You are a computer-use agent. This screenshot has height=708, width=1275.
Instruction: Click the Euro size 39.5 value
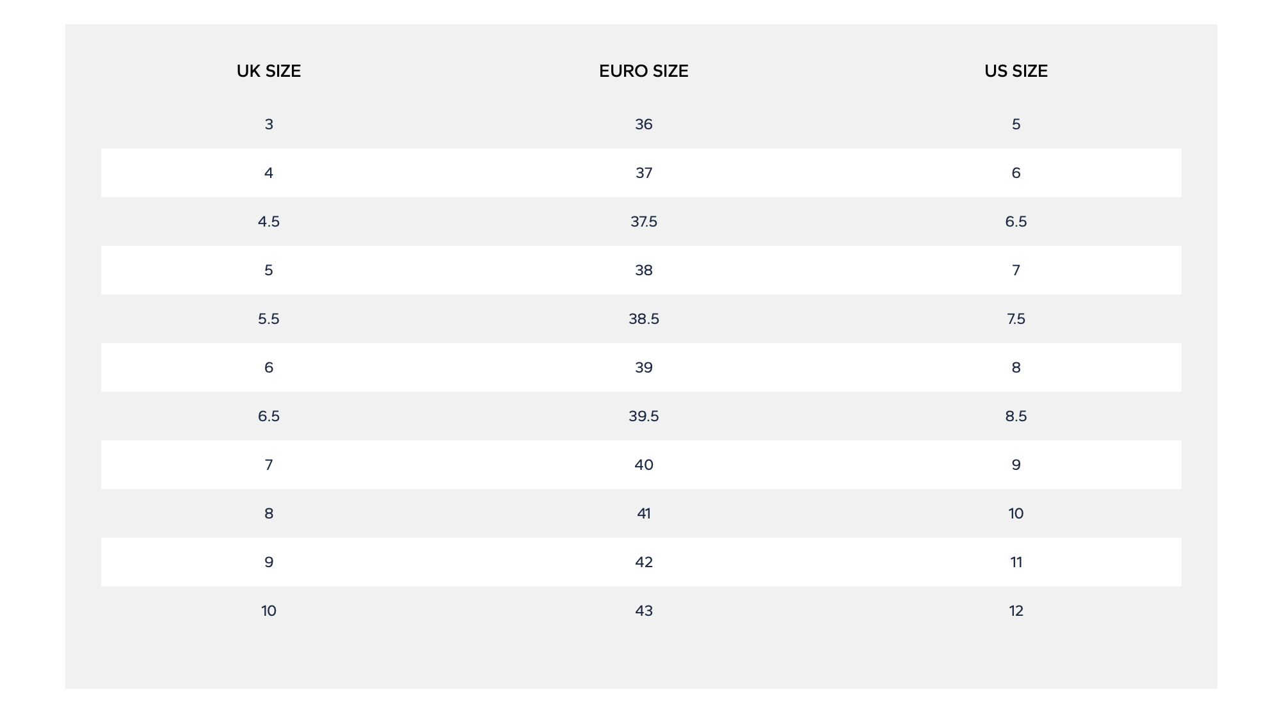coord(643,416)
